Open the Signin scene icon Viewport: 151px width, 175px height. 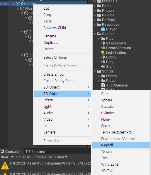(x=103, y=67)
